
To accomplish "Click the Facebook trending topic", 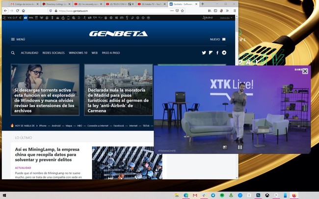I will [119, 126].
